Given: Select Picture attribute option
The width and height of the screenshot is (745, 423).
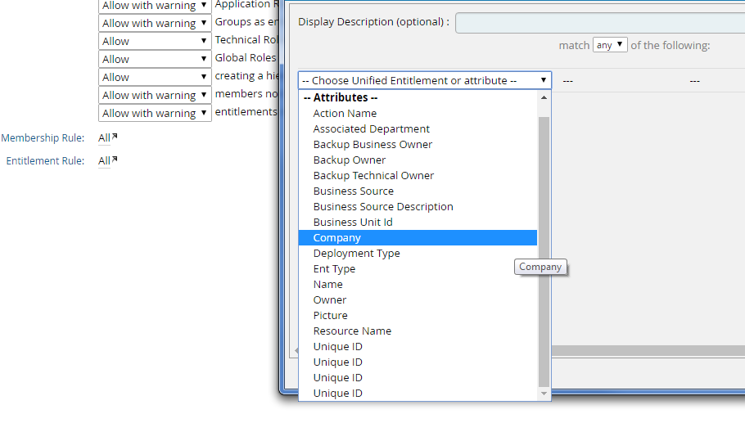Looking at the screenshot, I should pyautogui.click(x=418, y=316).
